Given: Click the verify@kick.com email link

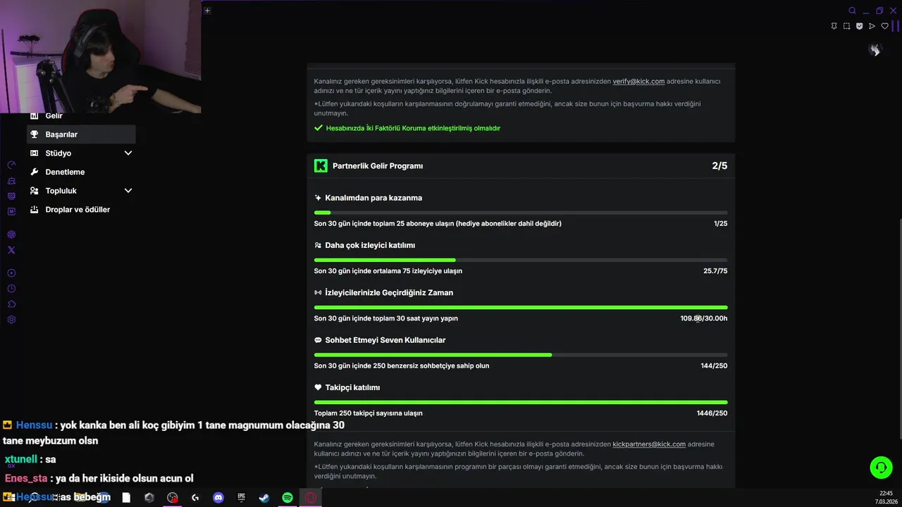Looking at the screenshot, I should [x=638, y=82].
